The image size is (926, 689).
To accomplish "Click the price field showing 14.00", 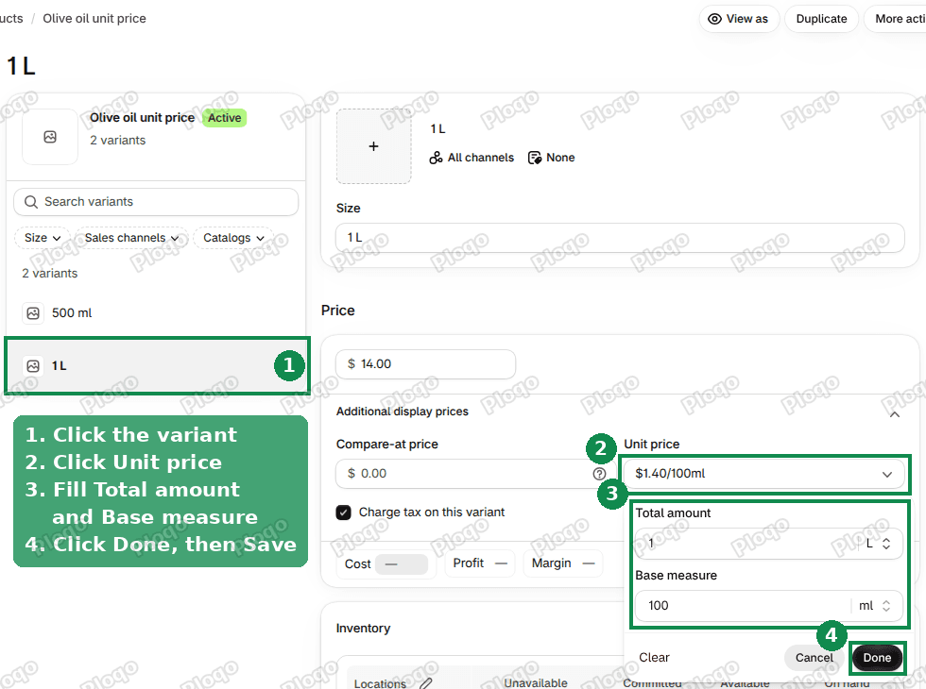I will click(426, 364).
